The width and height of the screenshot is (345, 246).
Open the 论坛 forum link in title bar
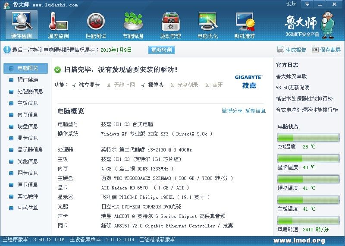pos(291,4)
